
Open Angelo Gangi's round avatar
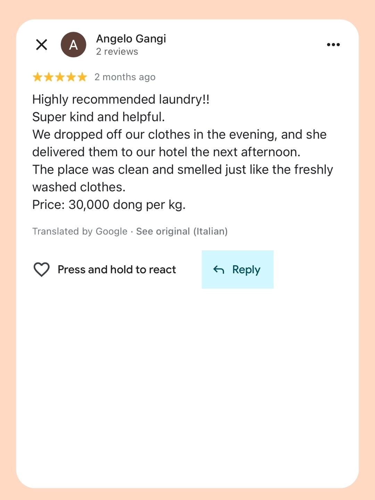[73, 44]
